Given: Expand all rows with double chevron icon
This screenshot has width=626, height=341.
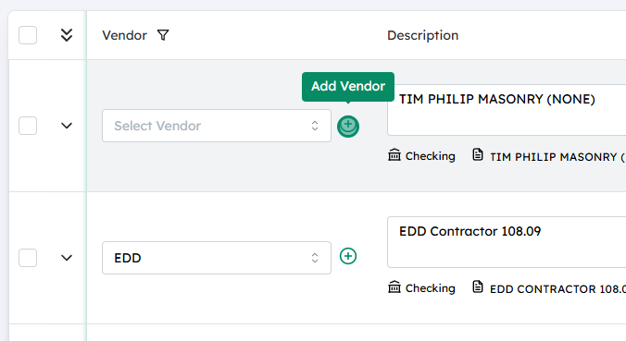Looking at the screenshot, I should point(67,35).
